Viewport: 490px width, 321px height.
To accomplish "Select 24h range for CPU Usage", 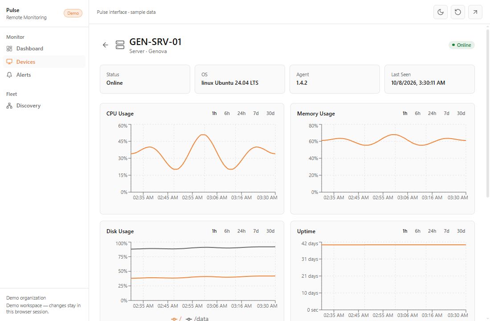I will click(241, 113).
